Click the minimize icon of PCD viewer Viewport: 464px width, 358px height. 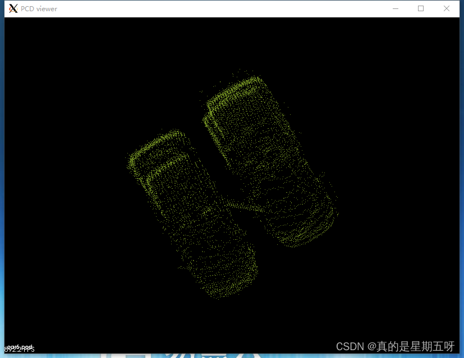pos(395,8)
